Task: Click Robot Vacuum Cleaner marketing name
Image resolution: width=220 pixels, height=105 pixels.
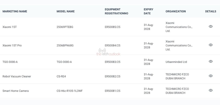Action: tap(17, 76)
